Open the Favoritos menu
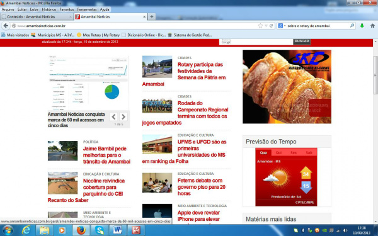Screen dimensions: 378x236 click(x=67, y=9)
